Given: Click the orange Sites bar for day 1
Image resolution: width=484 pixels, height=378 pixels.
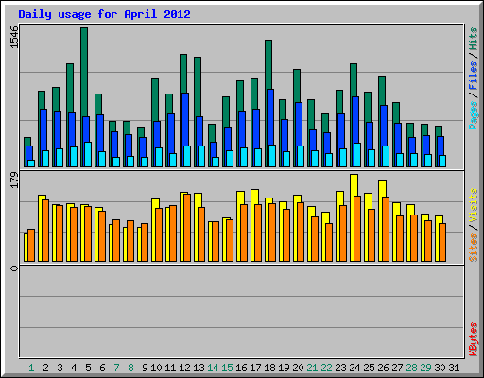Looking at the screenshot, I should (x=31, y=245).
